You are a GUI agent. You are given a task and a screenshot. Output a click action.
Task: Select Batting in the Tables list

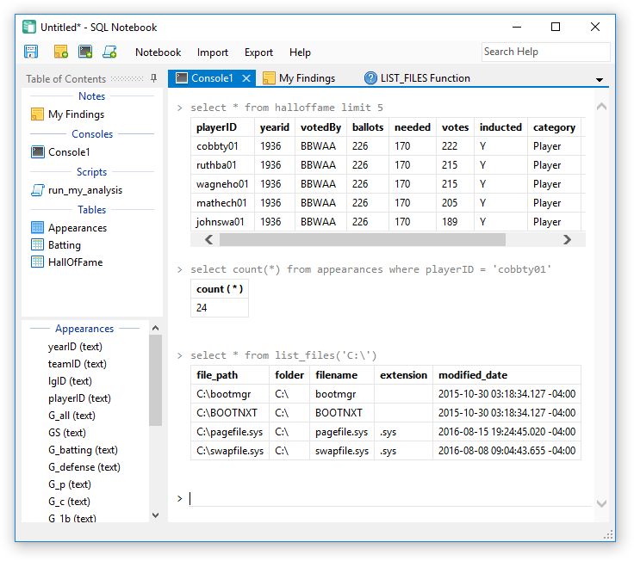(65, 244)
